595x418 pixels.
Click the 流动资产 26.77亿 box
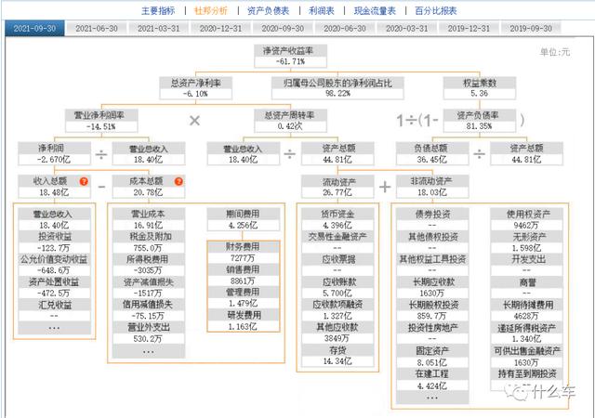coord(337,187)
